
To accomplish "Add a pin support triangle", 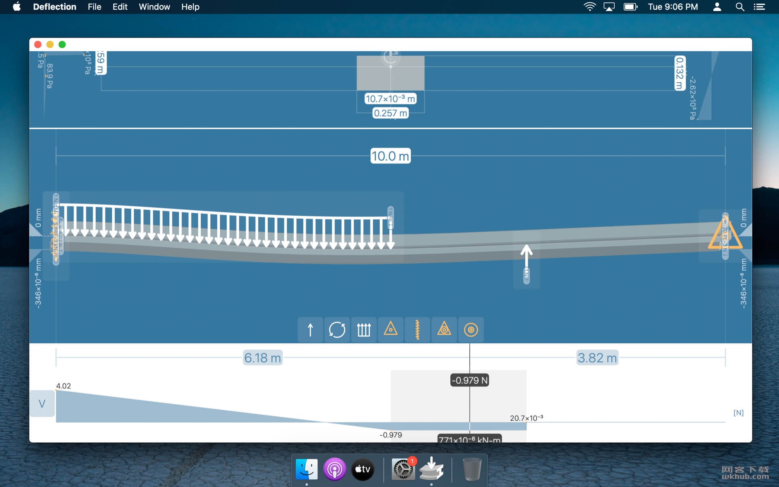I will (x=391, y=330).
